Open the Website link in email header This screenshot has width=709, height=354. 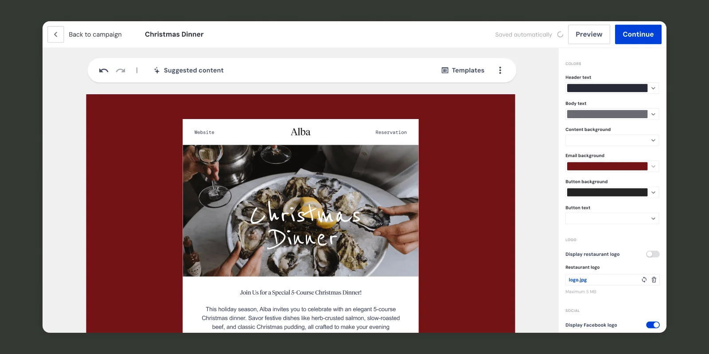click(204, 132)
